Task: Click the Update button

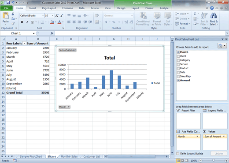Action: (219, 153)
